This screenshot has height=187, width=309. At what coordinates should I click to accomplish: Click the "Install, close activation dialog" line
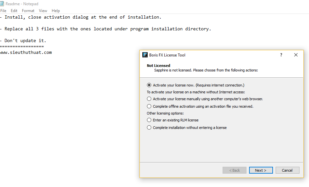pos(81,17)
